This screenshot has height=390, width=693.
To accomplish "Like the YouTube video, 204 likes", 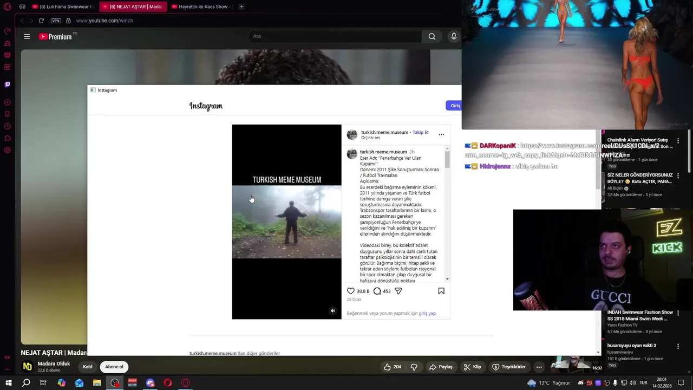I will pos(393,367).
